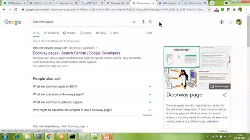The height and width of the screenshot is (140, 250).
Task: Reload the current page
Action: pyautogui.click(x=16, y=9)
